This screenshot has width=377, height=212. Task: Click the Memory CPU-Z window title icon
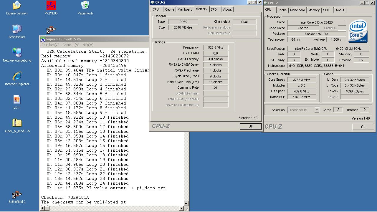[152, 2]
